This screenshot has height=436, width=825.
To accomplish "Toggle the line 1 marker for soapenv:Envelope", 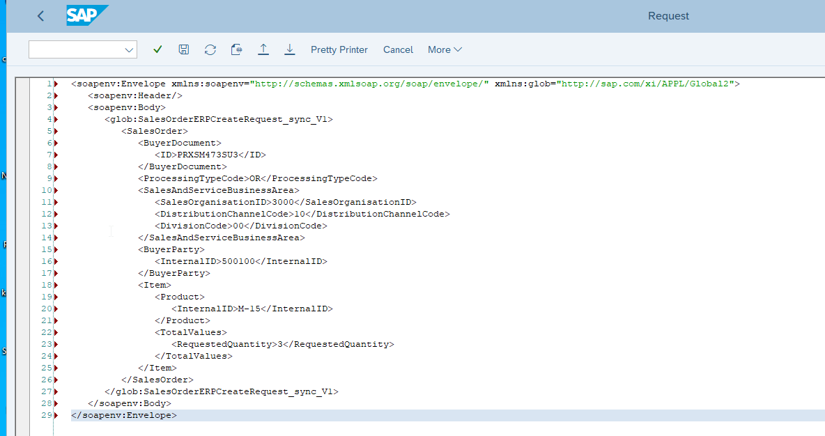I will pyautogui.click(x=55, y=84).
